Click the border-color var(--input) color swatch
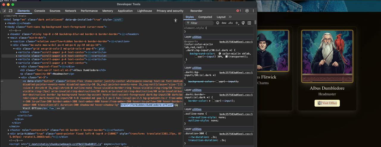This screenshot has height=147, width=381. tap(213, 101)
